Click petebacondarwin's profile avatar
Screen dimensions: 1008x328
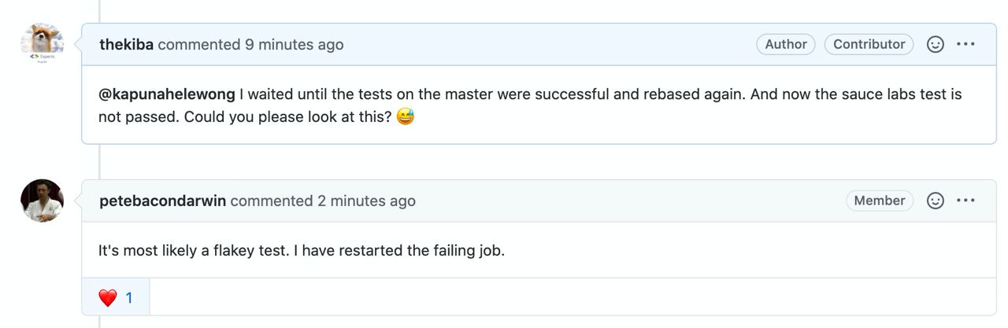42,201
